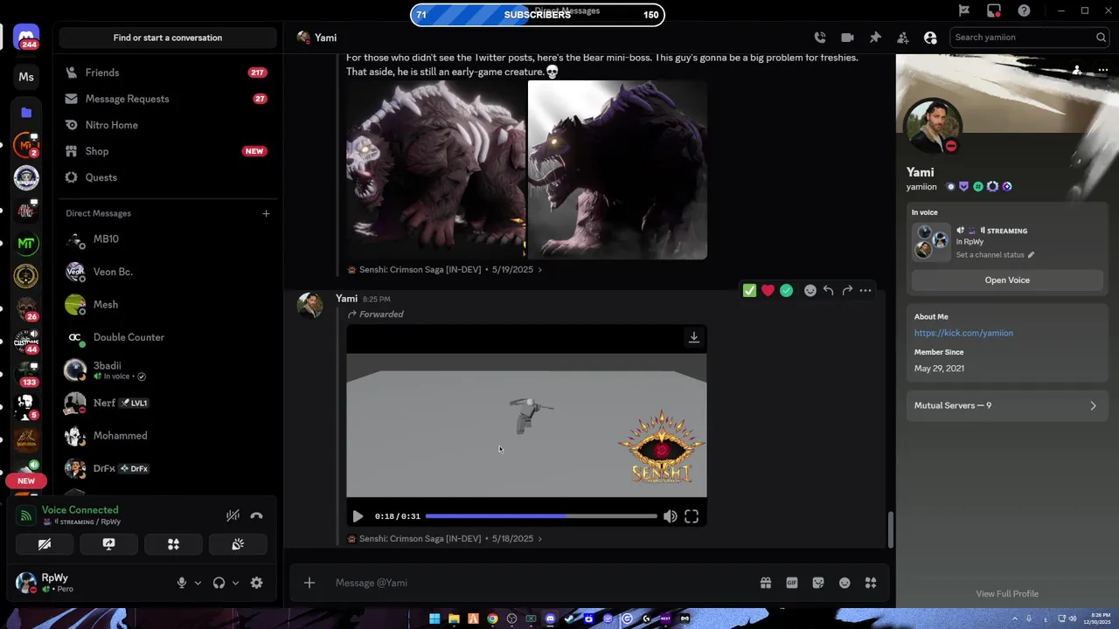Open the dark bear image thumbnail
The width and height of the screenshot is (1119, 629).
coord(617,169)
